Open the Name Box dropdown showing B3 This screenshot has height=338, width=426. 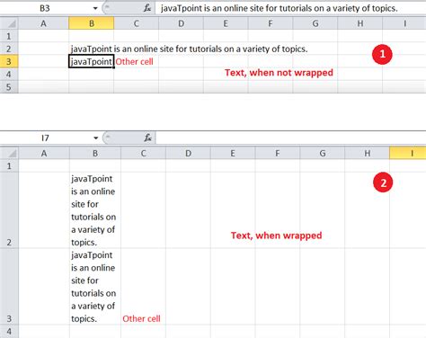coord(95,8)
